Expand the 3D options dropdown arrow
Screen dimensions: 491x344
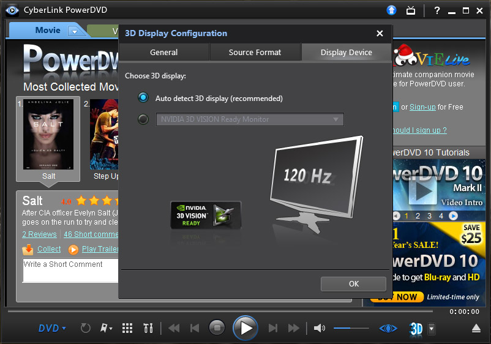(432, 329)
